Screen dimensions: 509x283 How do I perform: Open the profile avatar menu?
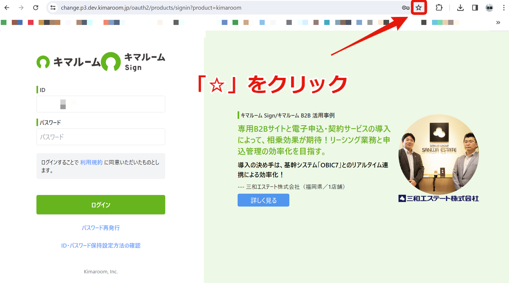tap(489, 8)
